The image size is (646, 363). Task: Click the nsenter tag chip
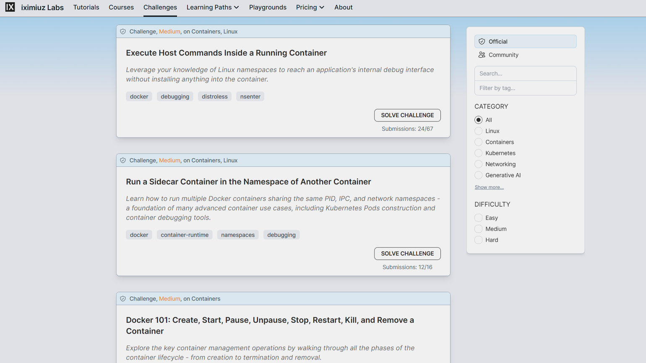[x=250, y=97]
